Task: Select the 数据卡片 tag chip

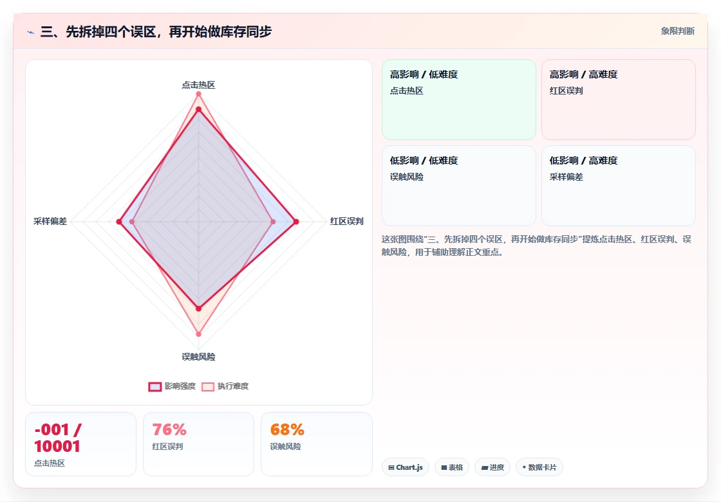Action: tap(539, 467)
